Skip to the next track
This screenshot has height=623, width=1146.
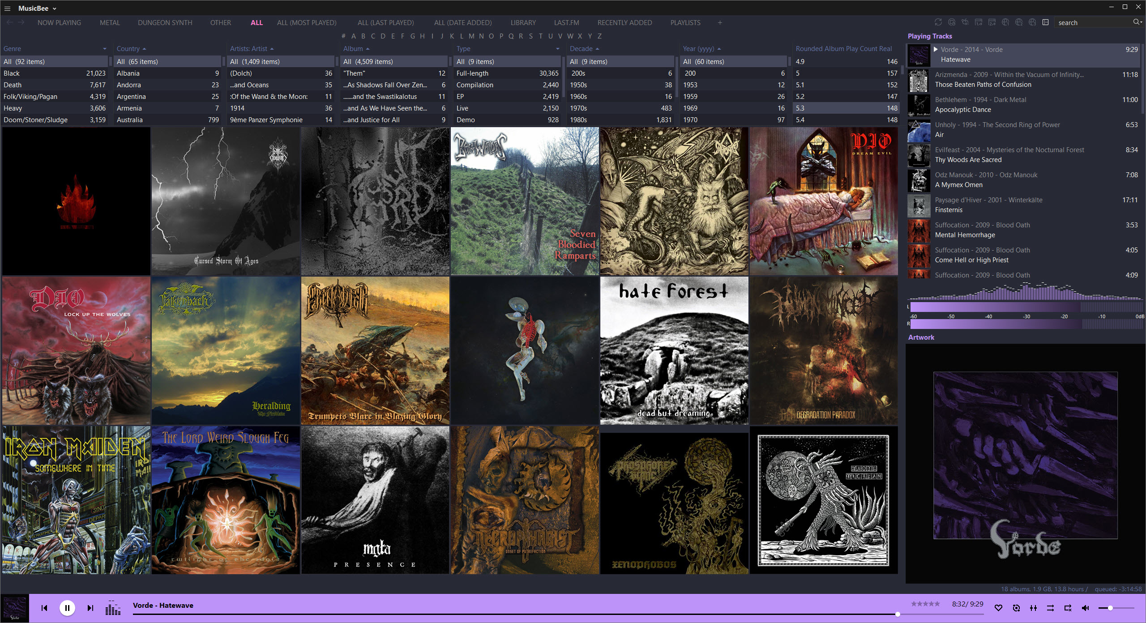90,608
